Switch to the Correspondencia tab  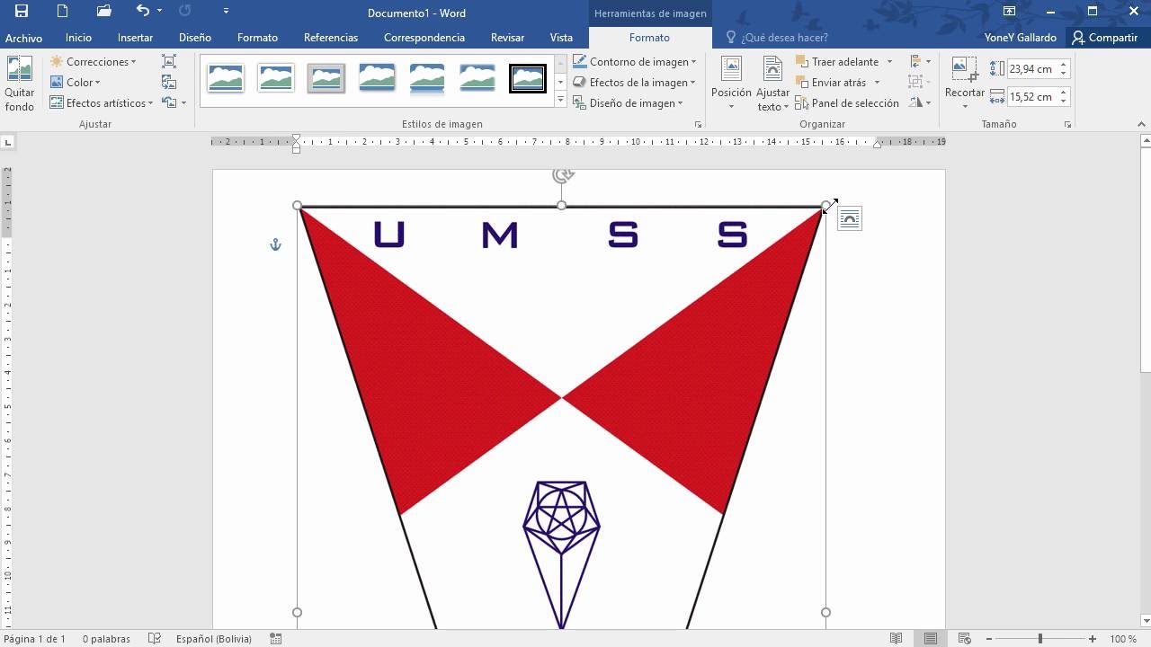[x=424, y=38]
